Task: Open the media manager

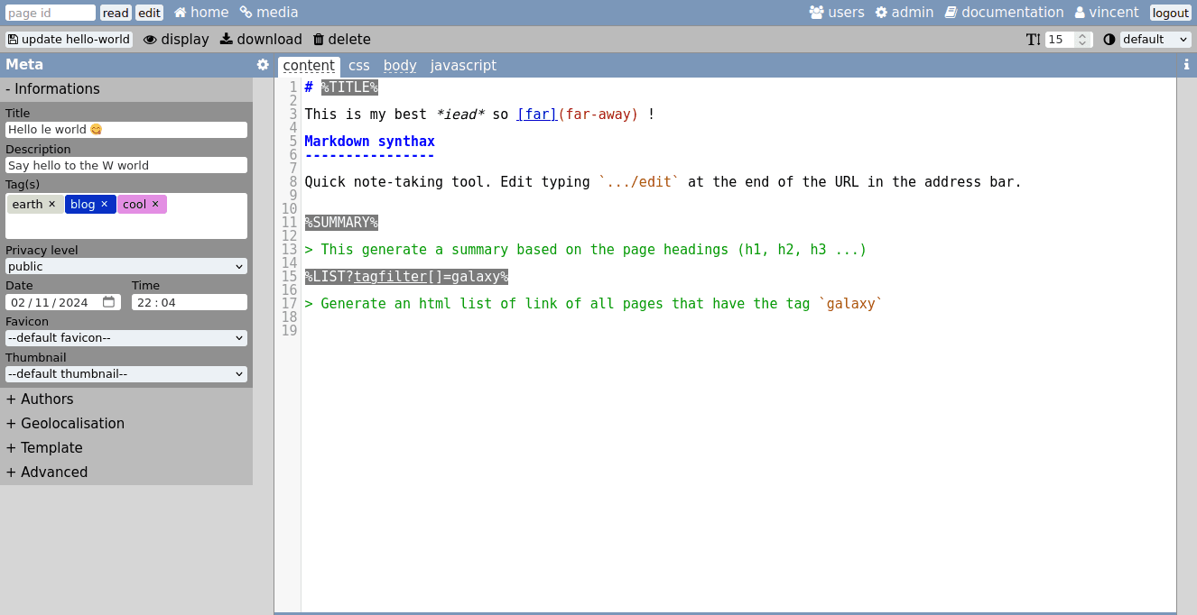Action: click(269, 13)
